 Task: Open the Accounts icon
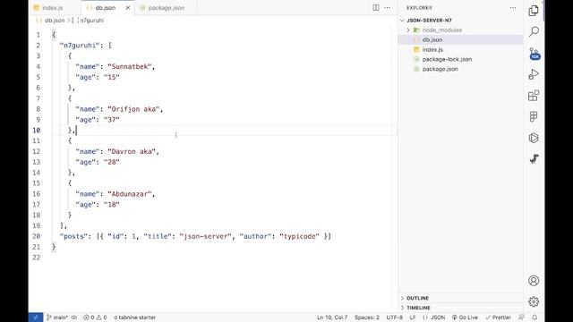tap(534, 280)
